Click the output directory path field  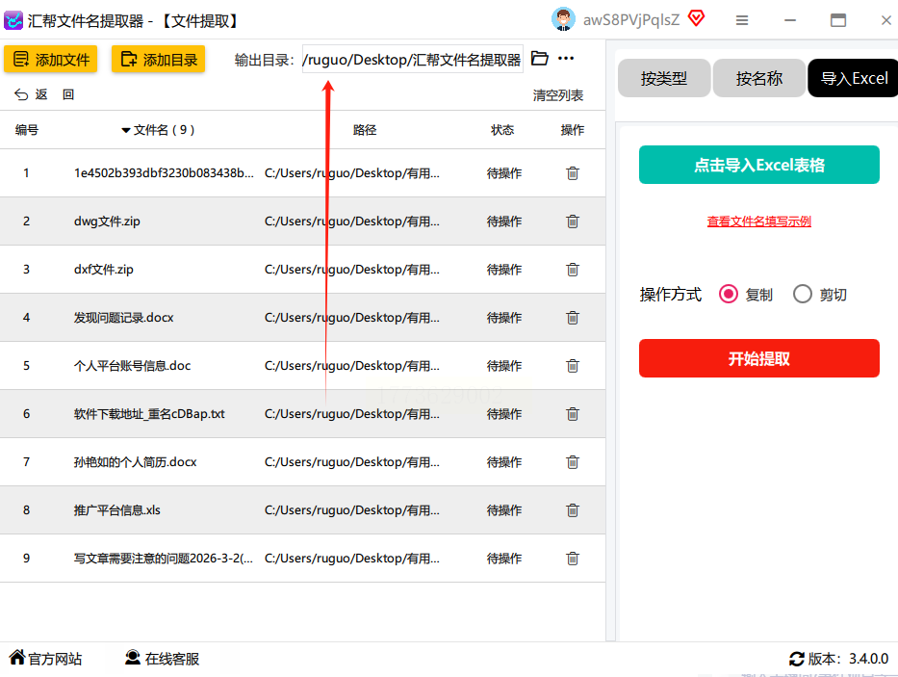coord(412,60)
